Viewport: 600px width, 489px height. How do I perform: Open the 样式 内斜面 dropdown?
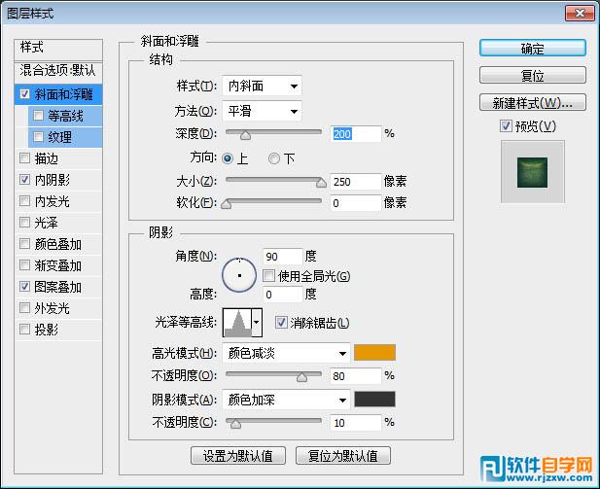(x=262, y=87)
